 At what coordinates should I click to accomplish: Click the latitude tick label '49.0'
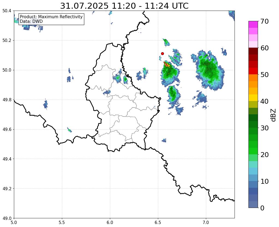coord(7,218)
